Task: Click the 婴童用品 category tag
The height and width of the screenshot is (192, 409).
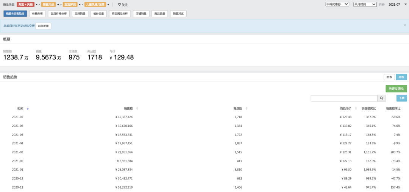Action: pyautogui.click(x=48, y=5)
